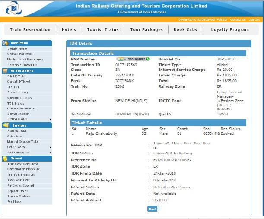
Task: Click the Refund under Process status text
Action: coord(172,187)
